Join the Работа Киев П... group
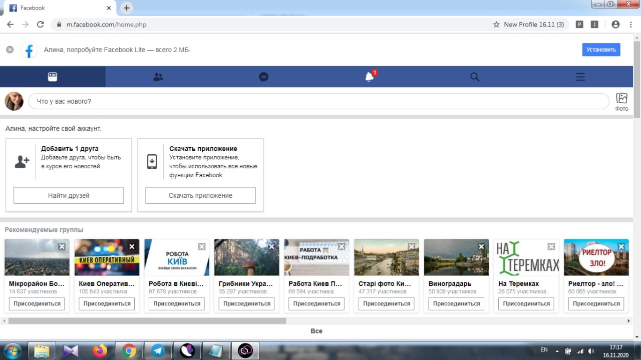This screenshot has height=360, width=641. [x=316, y=303]
